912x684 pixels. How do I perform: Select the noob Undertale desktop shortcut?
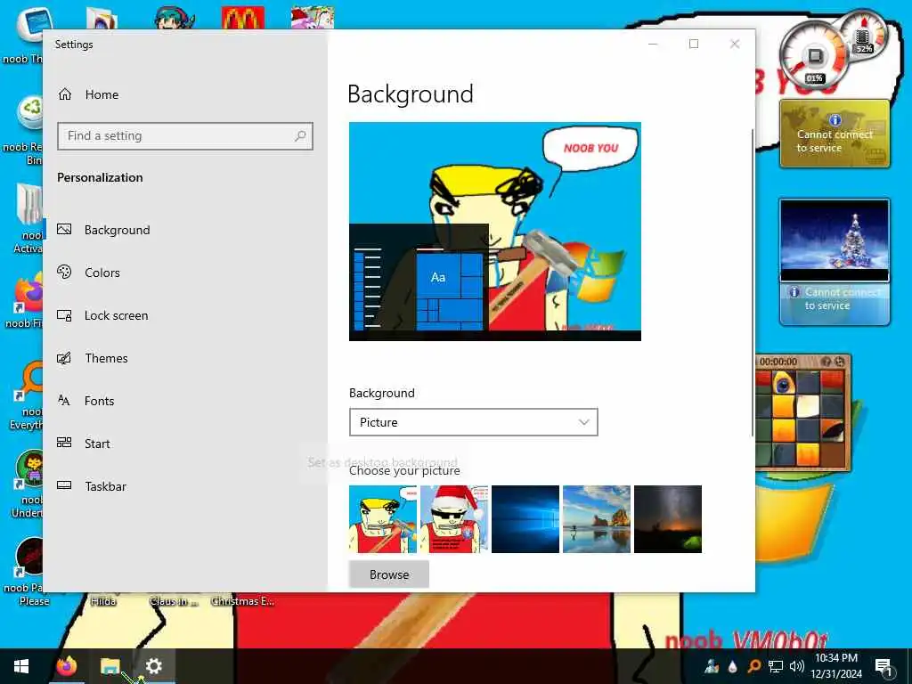click(26, 484)
